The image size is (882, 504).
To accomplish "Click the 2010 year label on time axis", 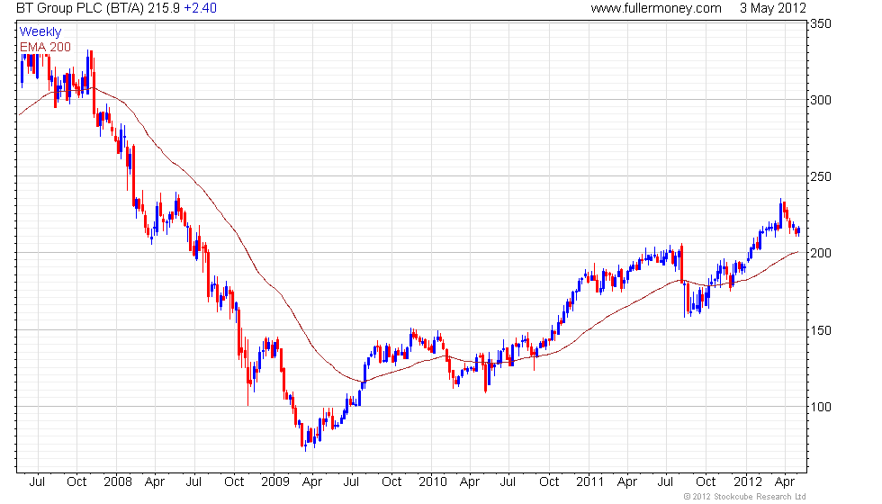I will pos(433,482).
